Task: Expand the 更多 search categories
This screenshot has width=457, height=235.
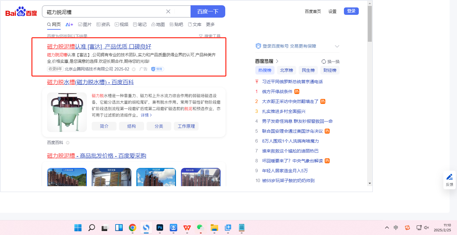Action: [210, 24]
